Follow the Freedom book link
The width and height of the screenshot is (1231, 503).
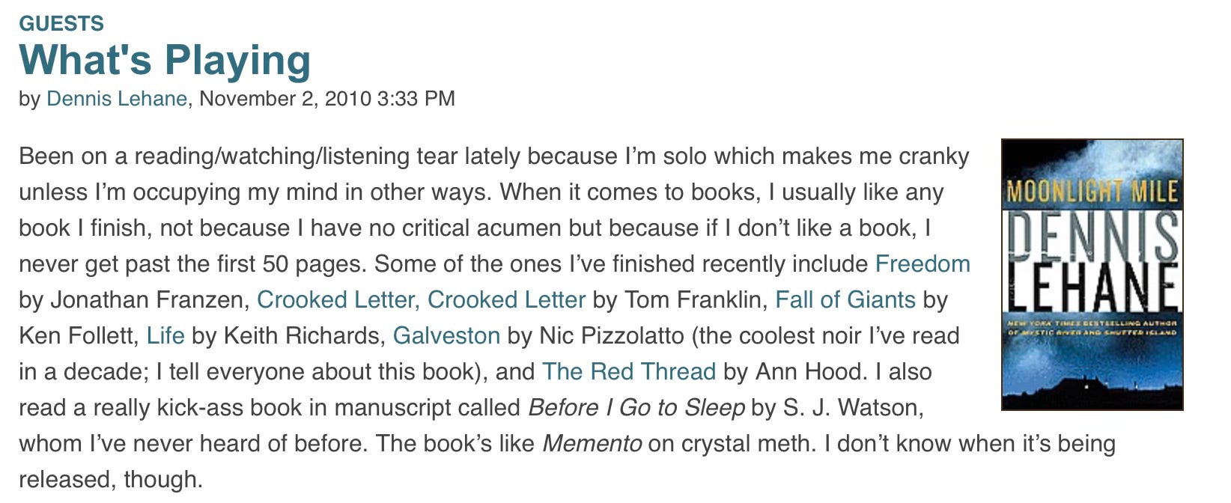923,264
